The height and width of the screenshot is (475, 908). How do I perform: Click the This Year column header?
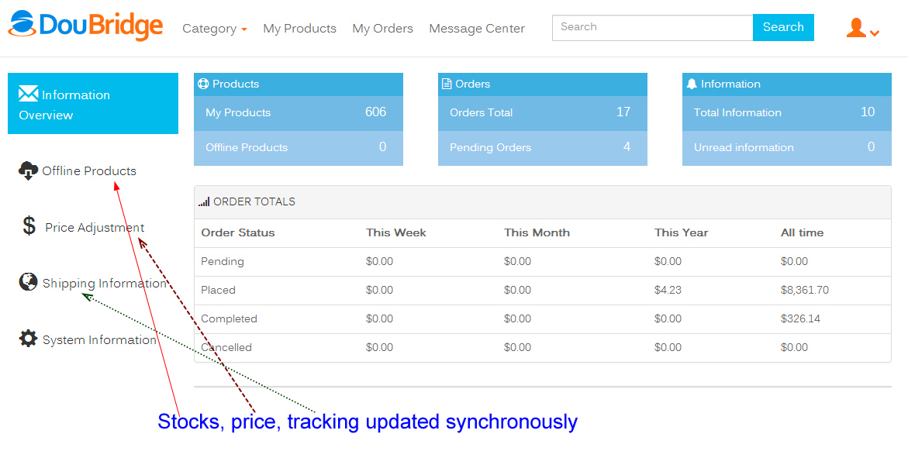pos(681,232)
